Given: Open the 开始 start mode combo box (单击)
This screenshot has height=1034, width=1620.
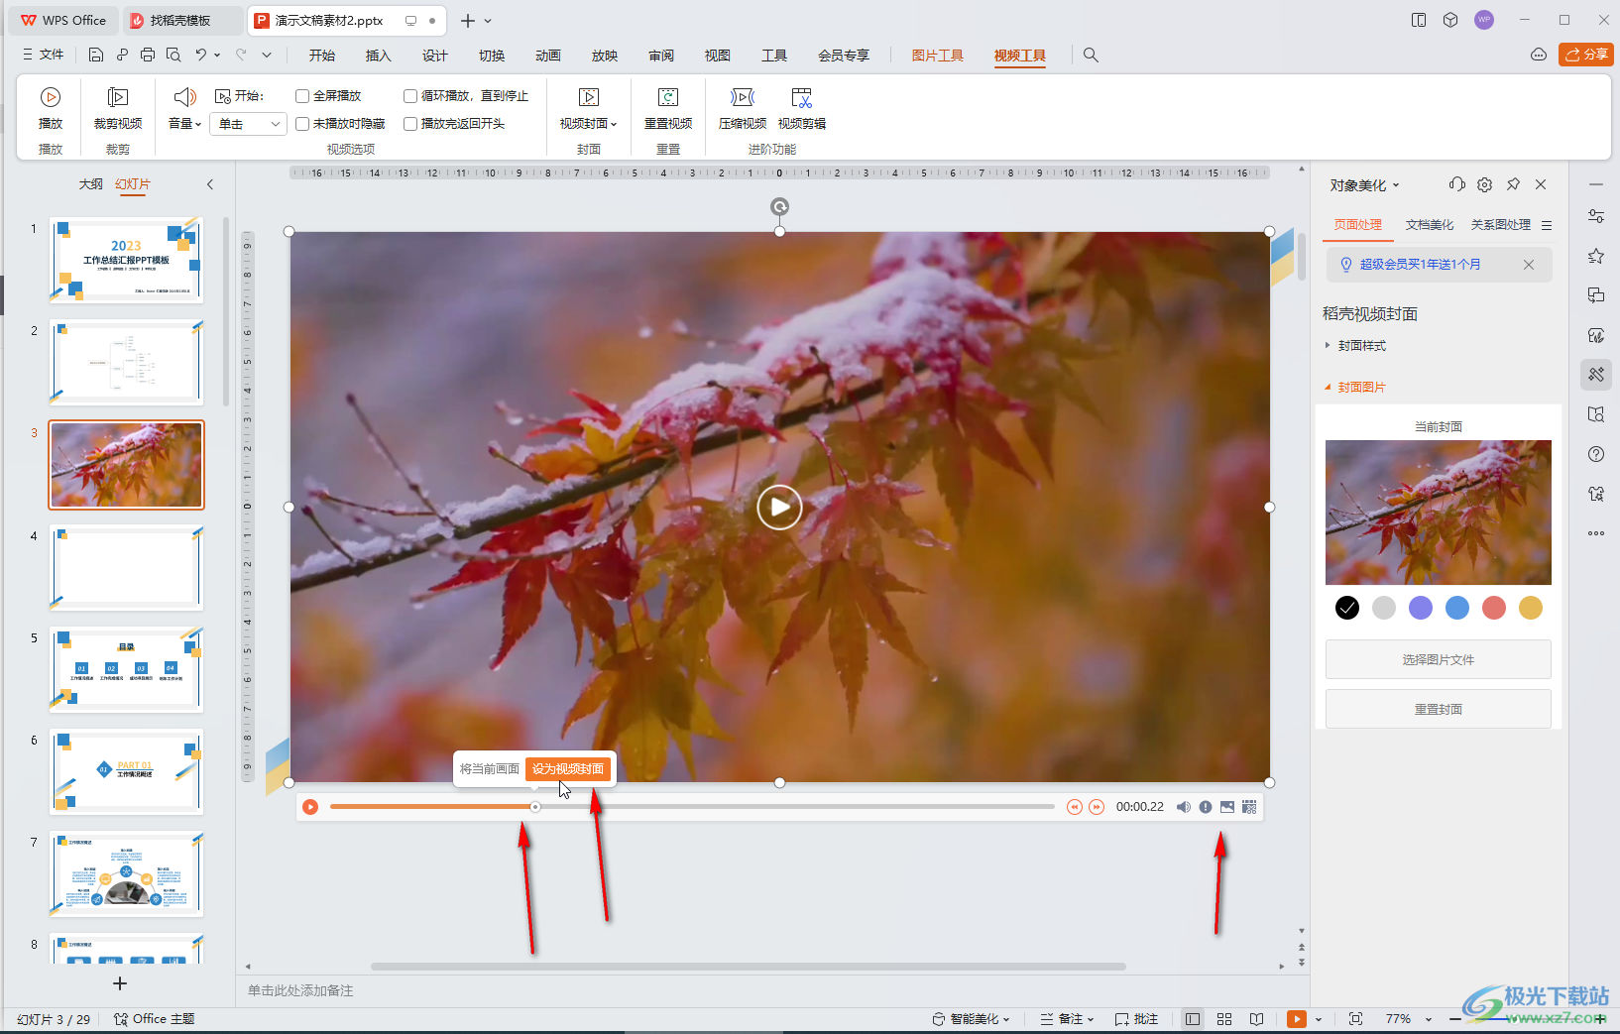Looking at the screenshot, I should [249, 124].
